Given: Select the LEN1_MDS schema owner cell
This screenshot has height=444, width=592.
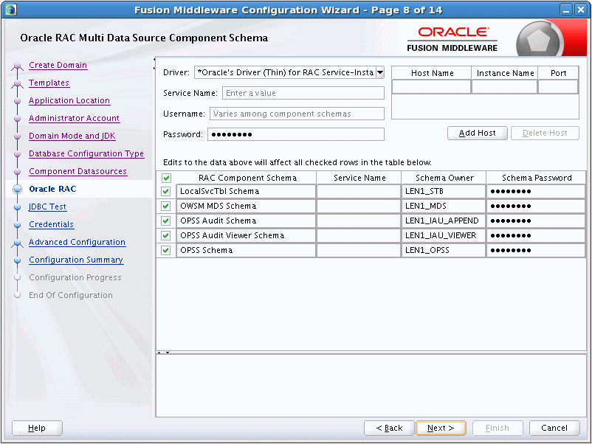Looking at the screenshot, I should pos(444,206).
